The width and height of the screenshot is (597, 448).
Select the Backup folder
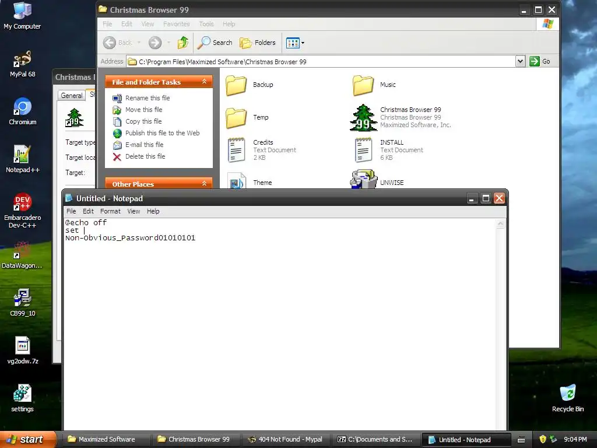[x=250, y=85]
